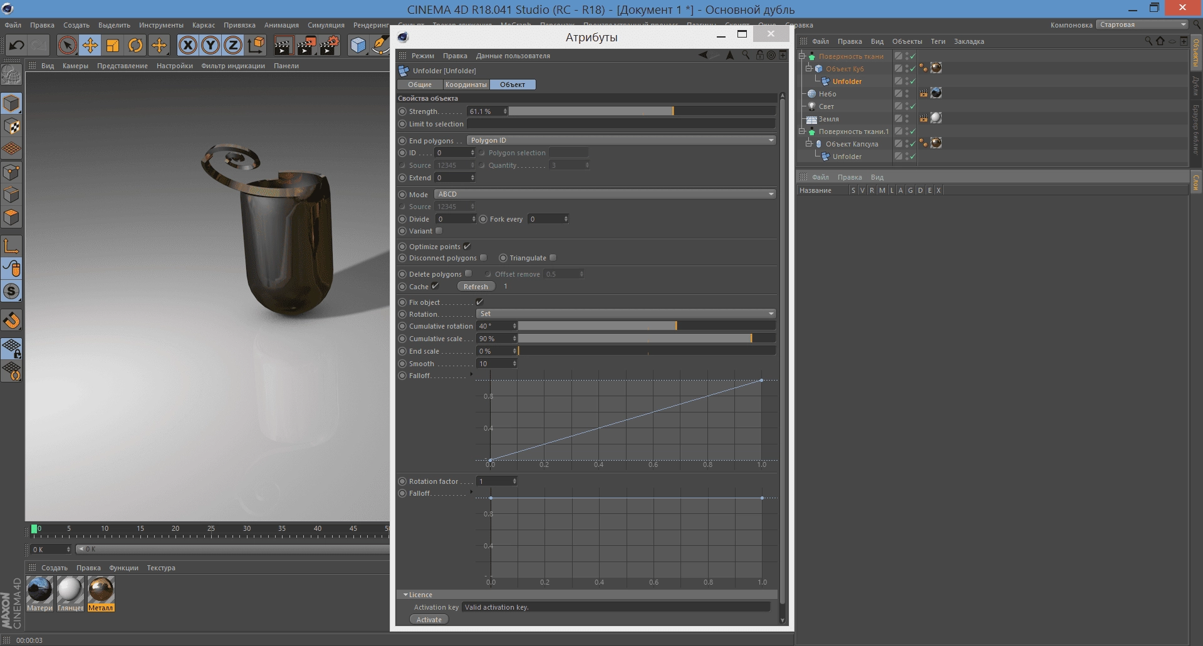Enable the Variant checkbox
The height and width of the screenshot is (646, 1203).
pos(439,230)
